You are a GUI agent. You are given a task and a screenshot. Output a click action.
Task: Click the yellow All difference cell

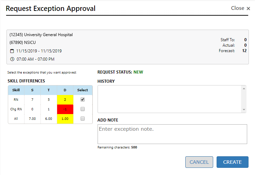point(65,118)
